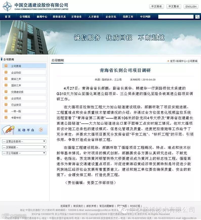This screenshot has height=220, width=201.
Task: Open 中交网群 navigation item
Action: [145, 17]
